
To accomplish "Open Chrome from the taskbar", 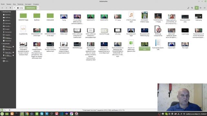I will [27, 114].
